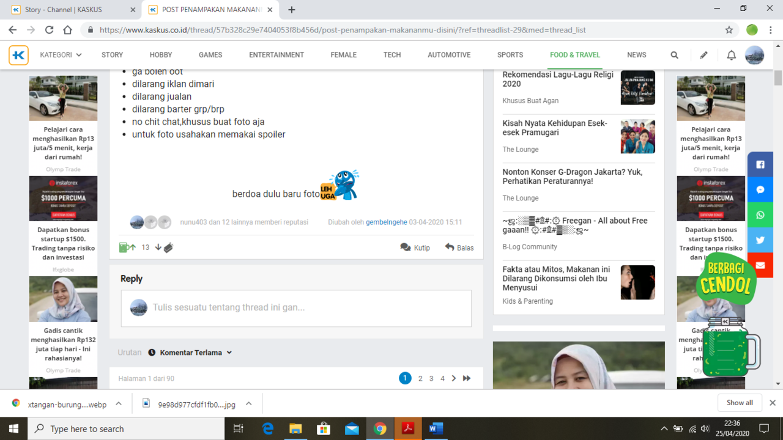This screenshot has height=440, width=783.
Task: Click the reply text input field
Action: pyautogui.click(x=296, y=308)
